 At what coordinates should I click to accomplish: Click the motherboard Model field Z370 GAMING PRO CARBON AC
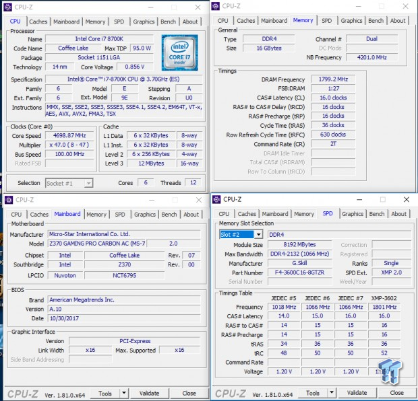(97, 243)
